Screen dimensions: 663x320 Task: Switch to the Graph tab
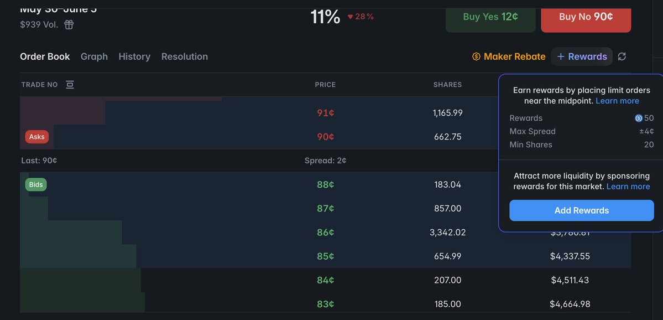pyautogui.click(x=94, y=56)
